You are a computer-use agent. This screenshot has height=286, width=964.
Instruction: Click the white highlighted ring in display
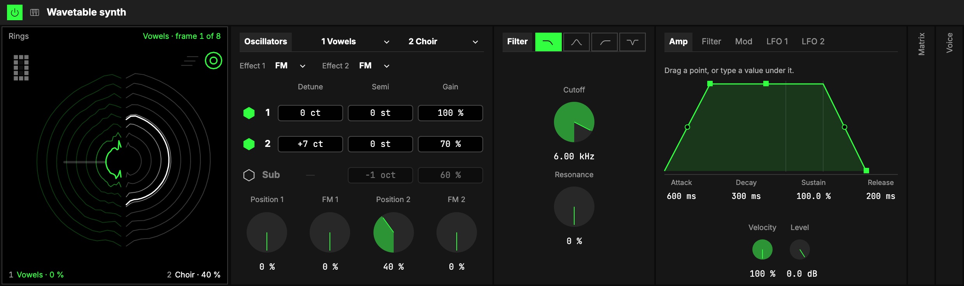pyautogui.click(x=168, y=159)
